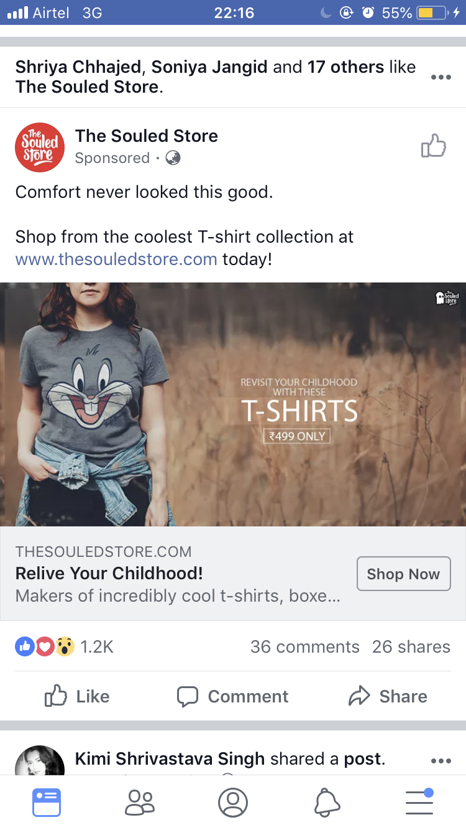Viewport: 466px width, 830px height.
Task: Open the 36 comments link
Action: 304,647
